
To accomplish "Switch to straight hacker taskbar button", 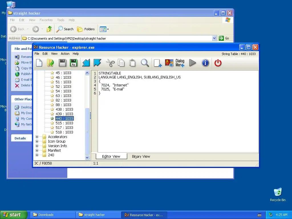I will [98, 215].
